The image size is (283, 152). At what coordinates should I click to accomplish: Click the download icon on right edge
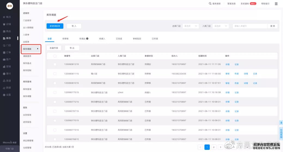281,123
